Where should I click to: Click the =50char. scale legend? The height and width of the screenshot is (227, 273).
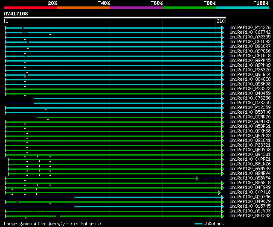pyautogui.click(x=209, y=224)
